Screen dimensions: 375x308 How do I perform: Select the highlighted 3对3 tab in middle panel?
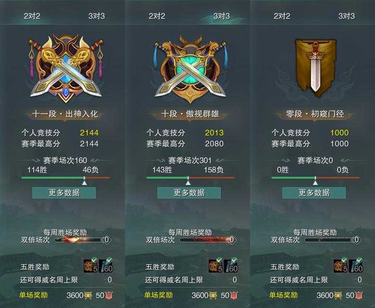click(222, 16)
